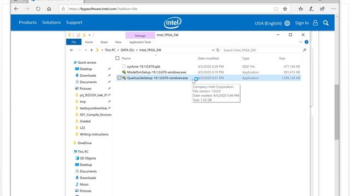This screenshot has height=196, width=350.
Task: Open the Support link on Intel site
Action: (74, 22)
